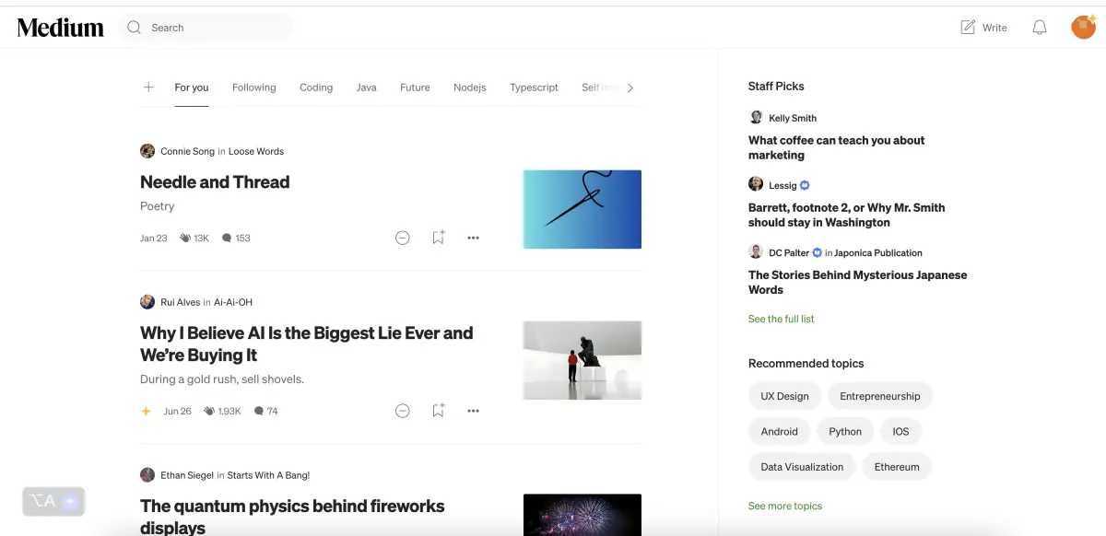Click Kelly Smith's avatar in Staff Picks
This screenshot has height=536, width=1106.
click(756, 117)
